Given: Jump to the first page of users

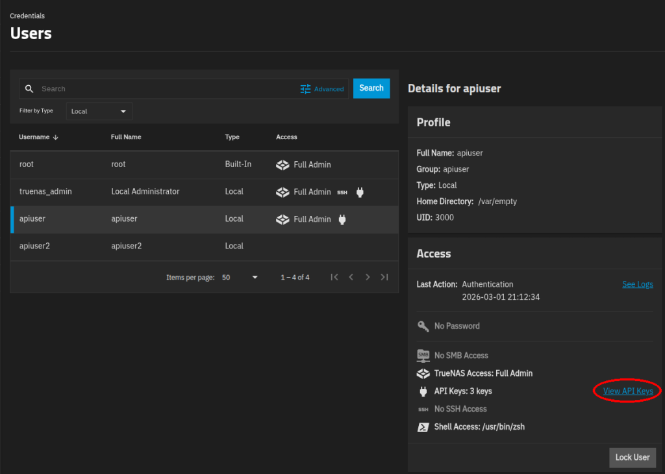Looking at the screenshot, I should [334, 277].
